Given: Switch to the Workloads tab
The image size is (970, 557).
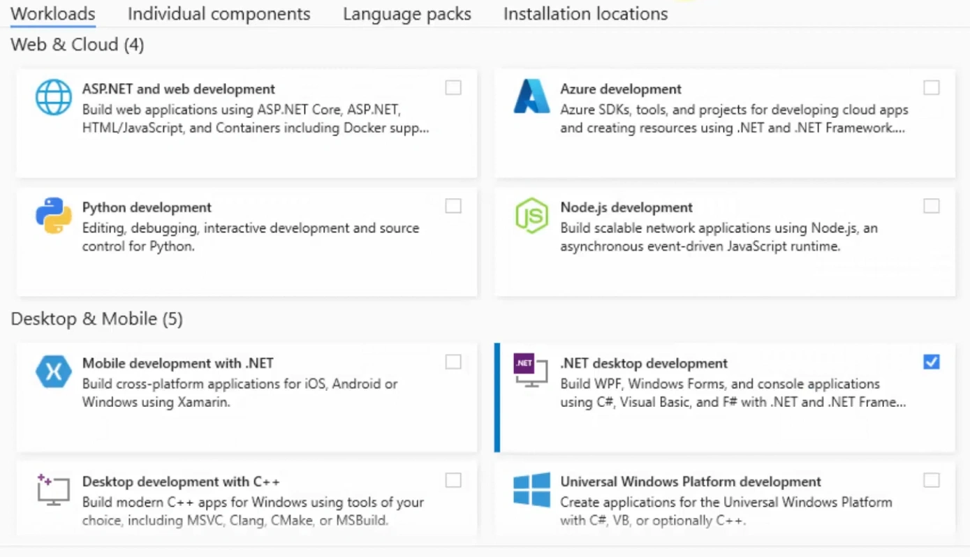Looking at the screenshot, I should (x=53, y=14).
